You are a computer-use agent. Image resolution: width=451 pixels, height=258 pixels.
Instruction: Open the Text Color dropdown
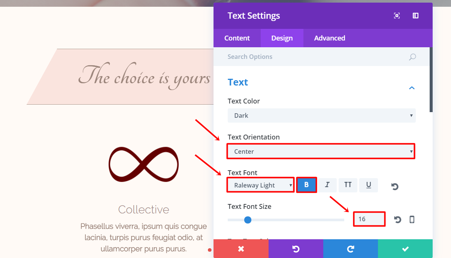[322, 115]
